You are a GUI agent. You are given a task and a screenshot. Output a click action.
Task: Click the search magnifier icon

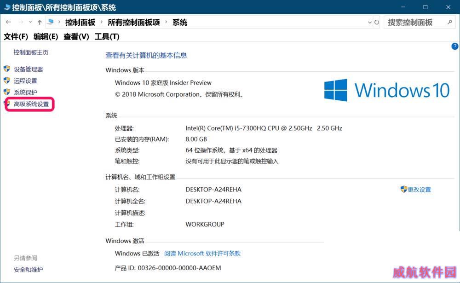[450, 22]
